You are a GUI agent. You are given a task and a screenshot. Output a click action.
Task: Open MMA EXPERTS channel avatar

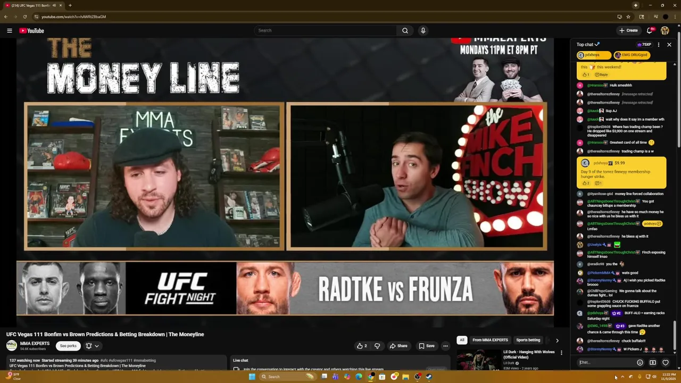tap(12, 346)
